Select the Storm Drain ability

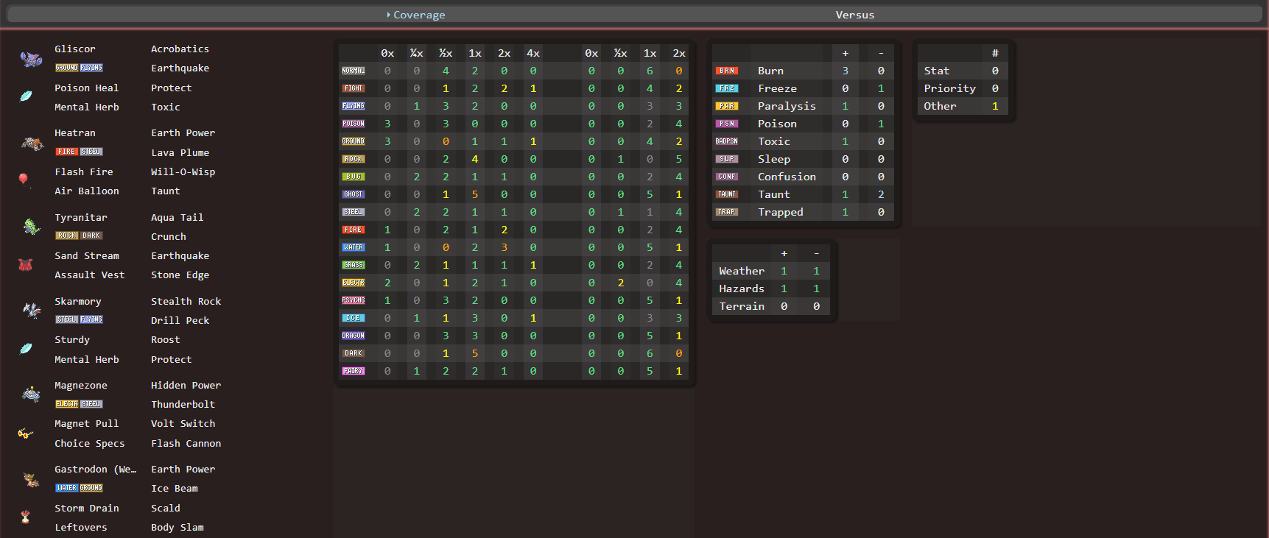click(87, 509)
